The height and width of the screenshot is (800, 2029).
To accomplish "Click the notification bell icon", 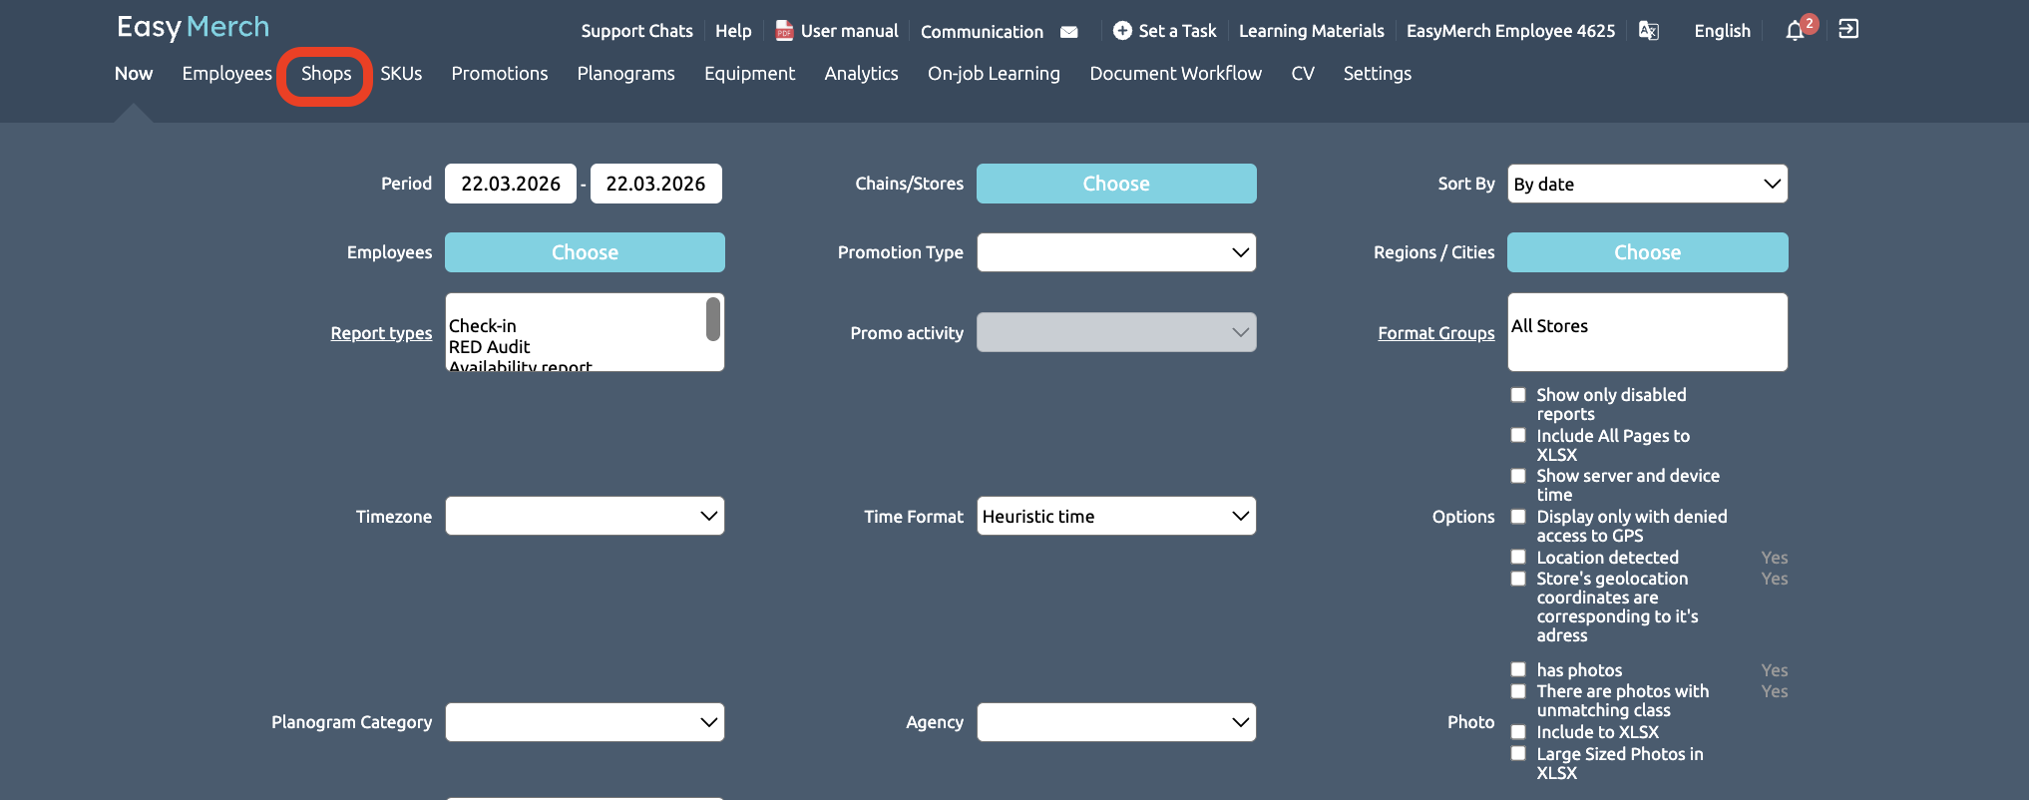I will [1795, 31].
